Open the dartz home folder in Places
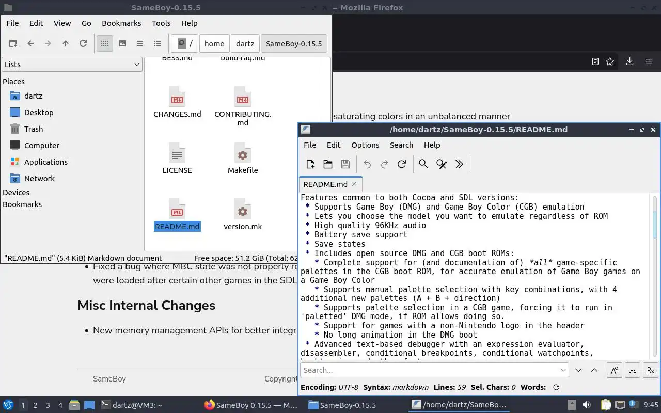This screenshot has height=413, width=661. point(33,96)
